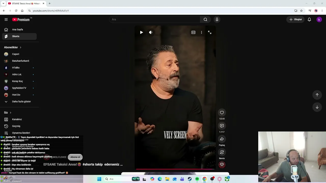The height and width of the screenshot is (183, 326).
Task: Open the Adro LoL channel
Action: (x=19, y=74)
